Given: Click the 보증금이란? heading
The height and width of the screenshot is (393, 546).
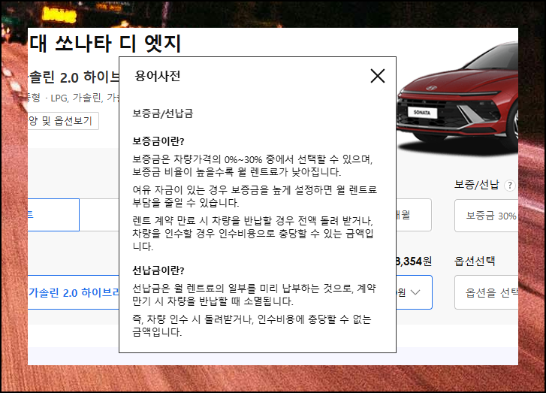Looking at the screenshot, I should tap(158, 141).
